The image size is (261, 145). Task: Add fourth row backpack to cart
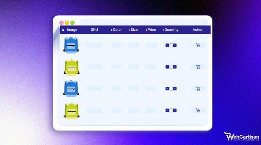(198, 110)
